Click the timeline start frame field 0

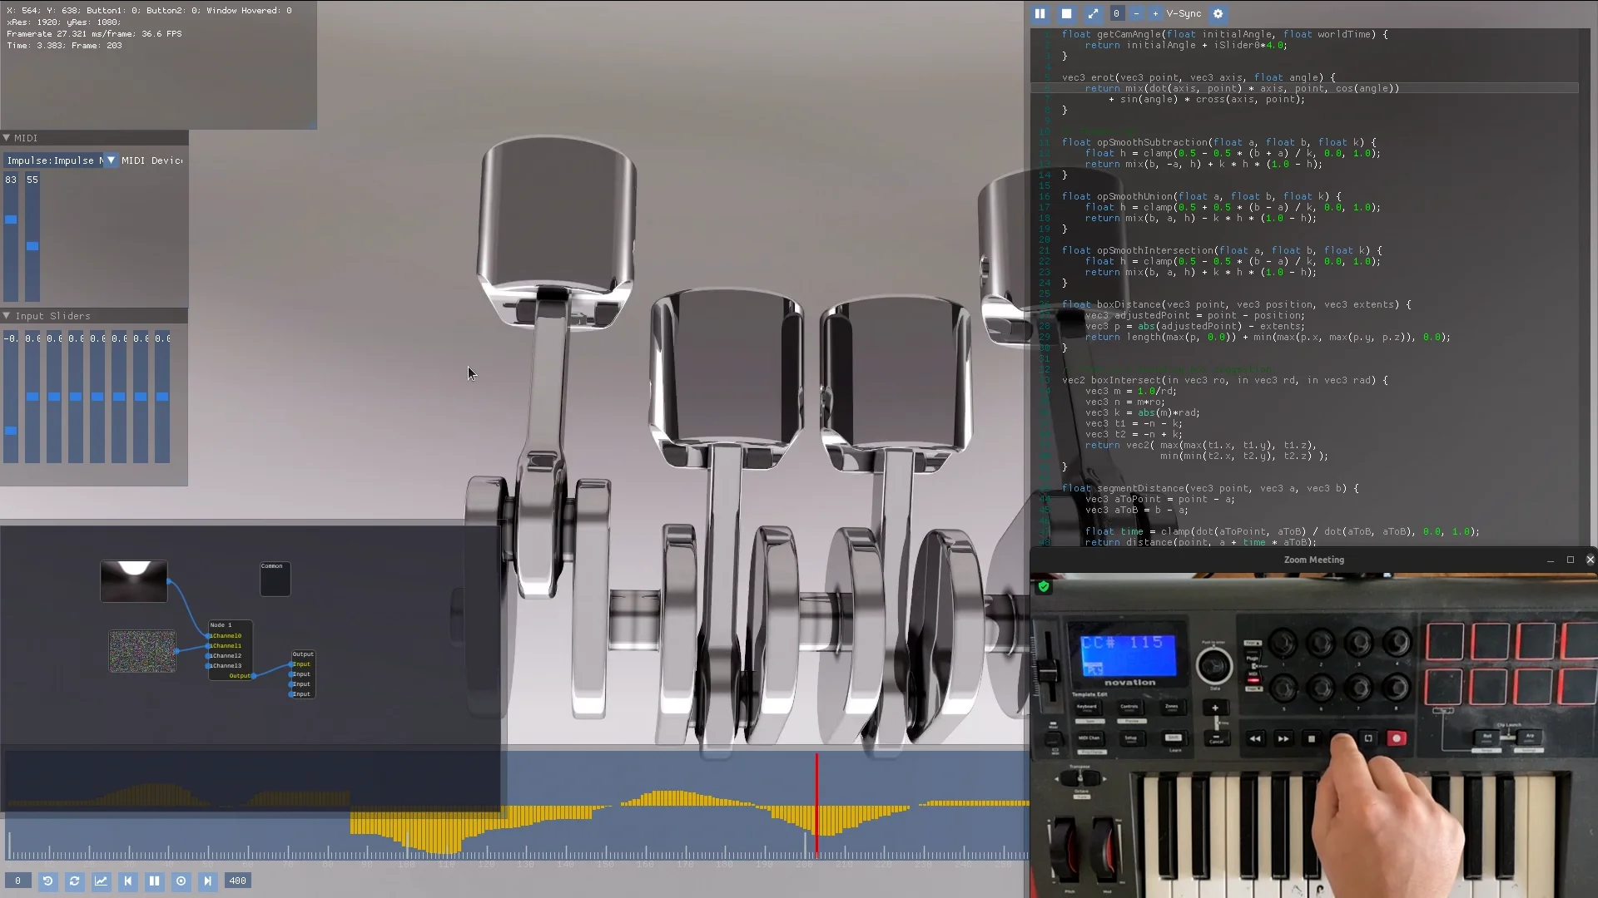[x=18, y=881]
